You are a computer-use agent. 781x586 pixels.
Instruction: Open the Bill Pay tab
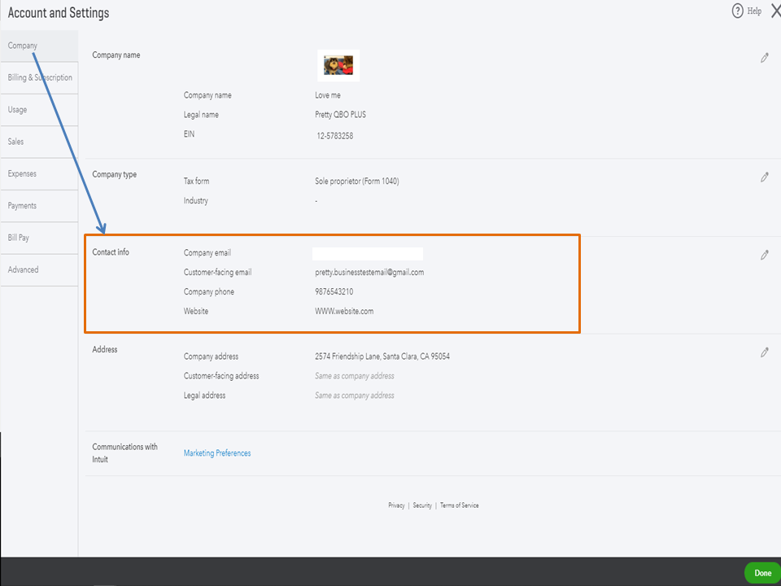pos(19,238)
